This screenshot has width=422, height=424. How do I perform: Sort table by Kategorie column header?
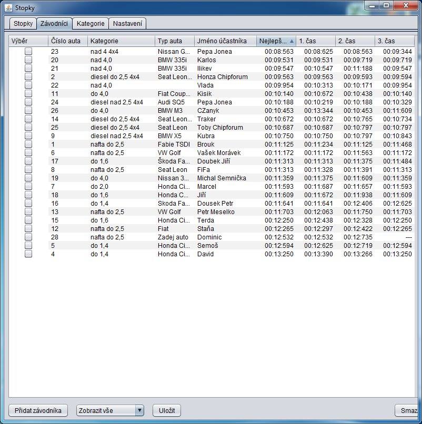pos(121,41)
